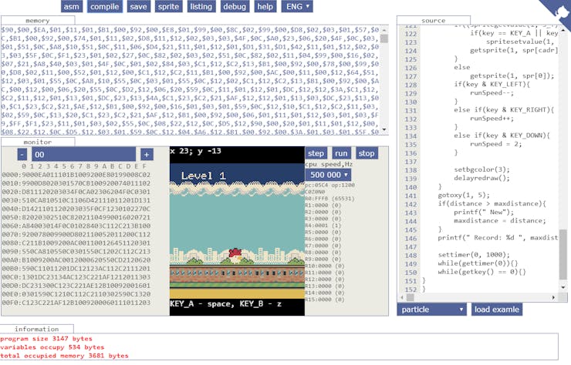Open the debug panel
This screenshot has width=571, height=365.
click(x=235, y=6)
